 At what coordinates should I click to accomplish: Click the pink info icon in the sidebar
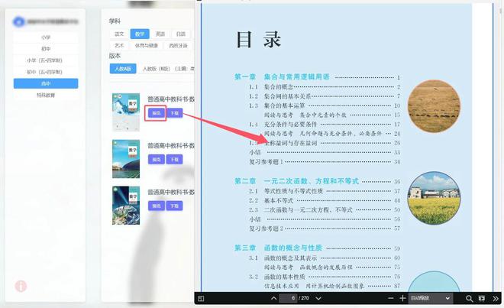point(21,286)
